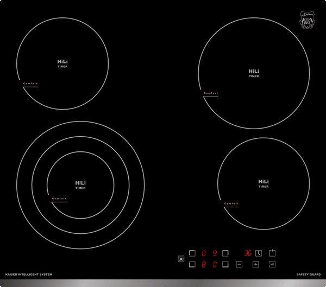Click TIMER label on small bottom-right burner
The height and width of the screenshot is (287, 326).
264,187
